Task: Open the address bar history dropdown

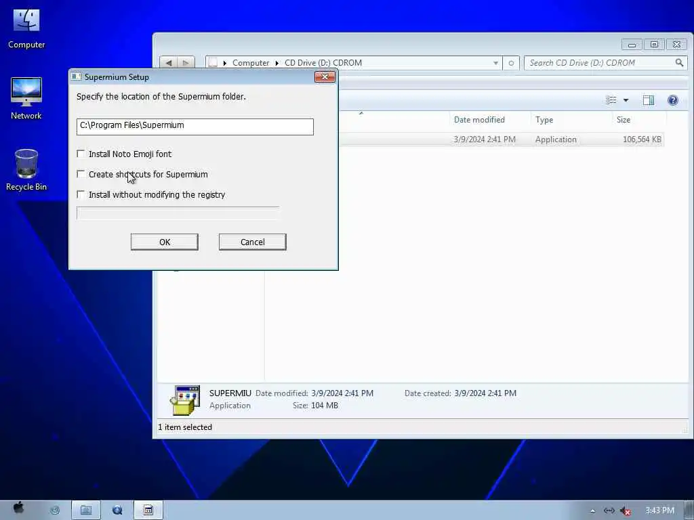Action: (x=495, y=63)
